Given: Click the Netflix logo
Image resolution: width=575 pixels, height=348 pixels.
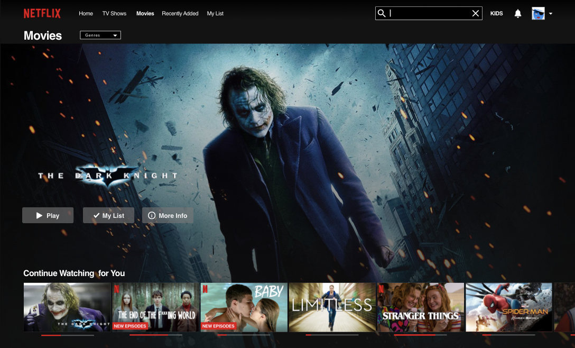Looking at the screenshot, I should 42,14.
